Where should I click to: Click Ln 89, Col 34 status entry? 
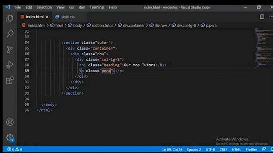(x=172, y=149)
